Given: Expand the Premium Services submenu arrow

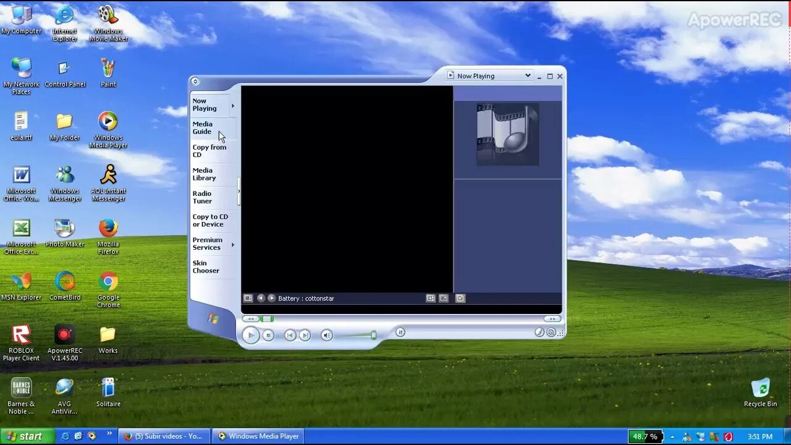Looking at the screenshot, I should 233,245.
